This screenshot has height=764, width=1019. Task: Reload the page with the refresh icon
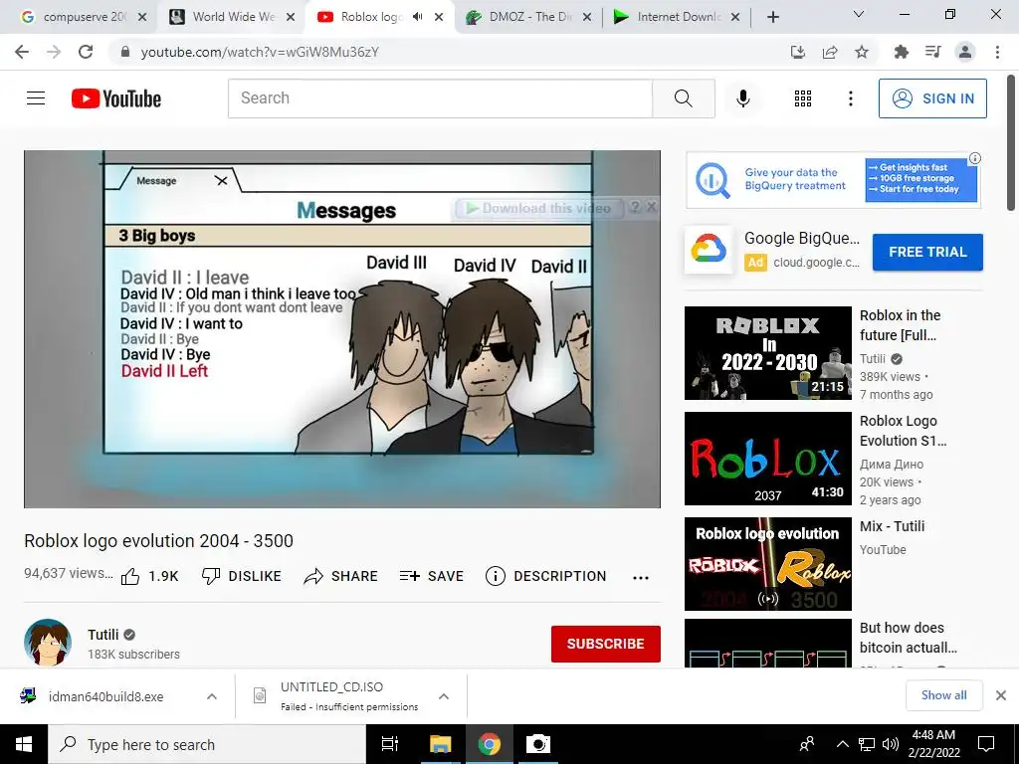pyautogui.click(x=86, y=52)
